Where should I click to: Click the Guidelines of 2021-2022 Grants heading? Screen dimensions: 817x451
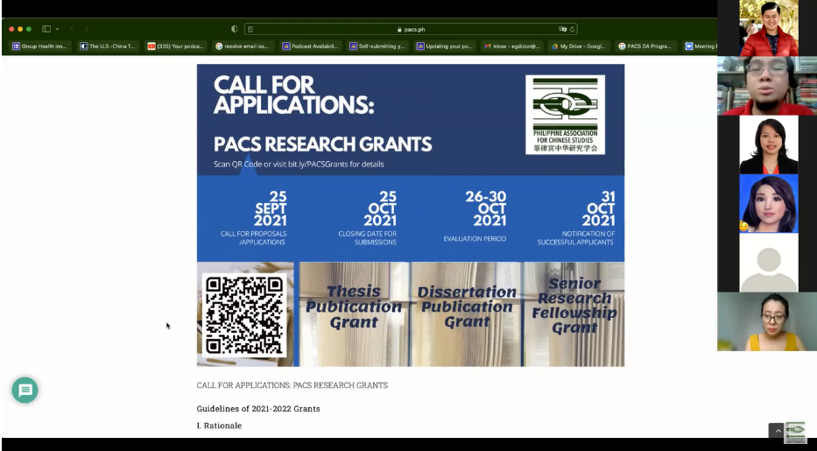(258, 409)
